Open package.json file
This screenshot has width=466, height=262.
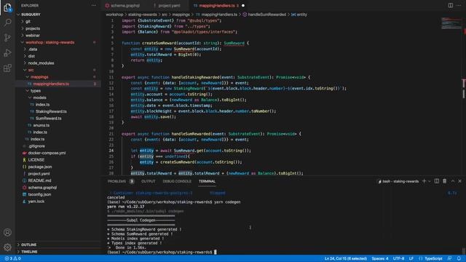[40, 167]
